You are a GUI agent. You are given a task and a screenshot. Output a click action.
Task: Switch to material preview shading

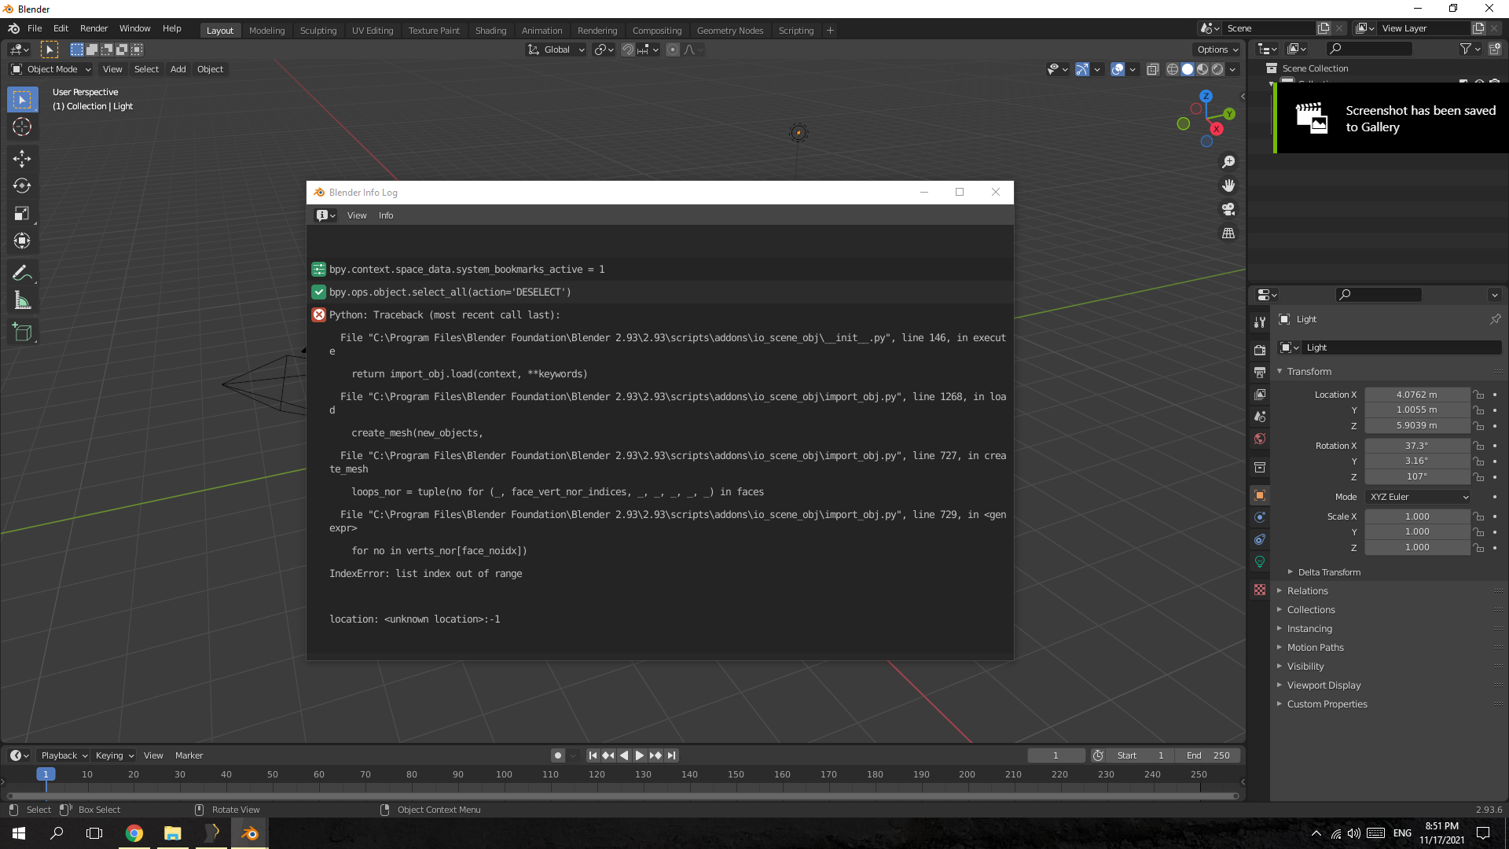[1202, 70]
